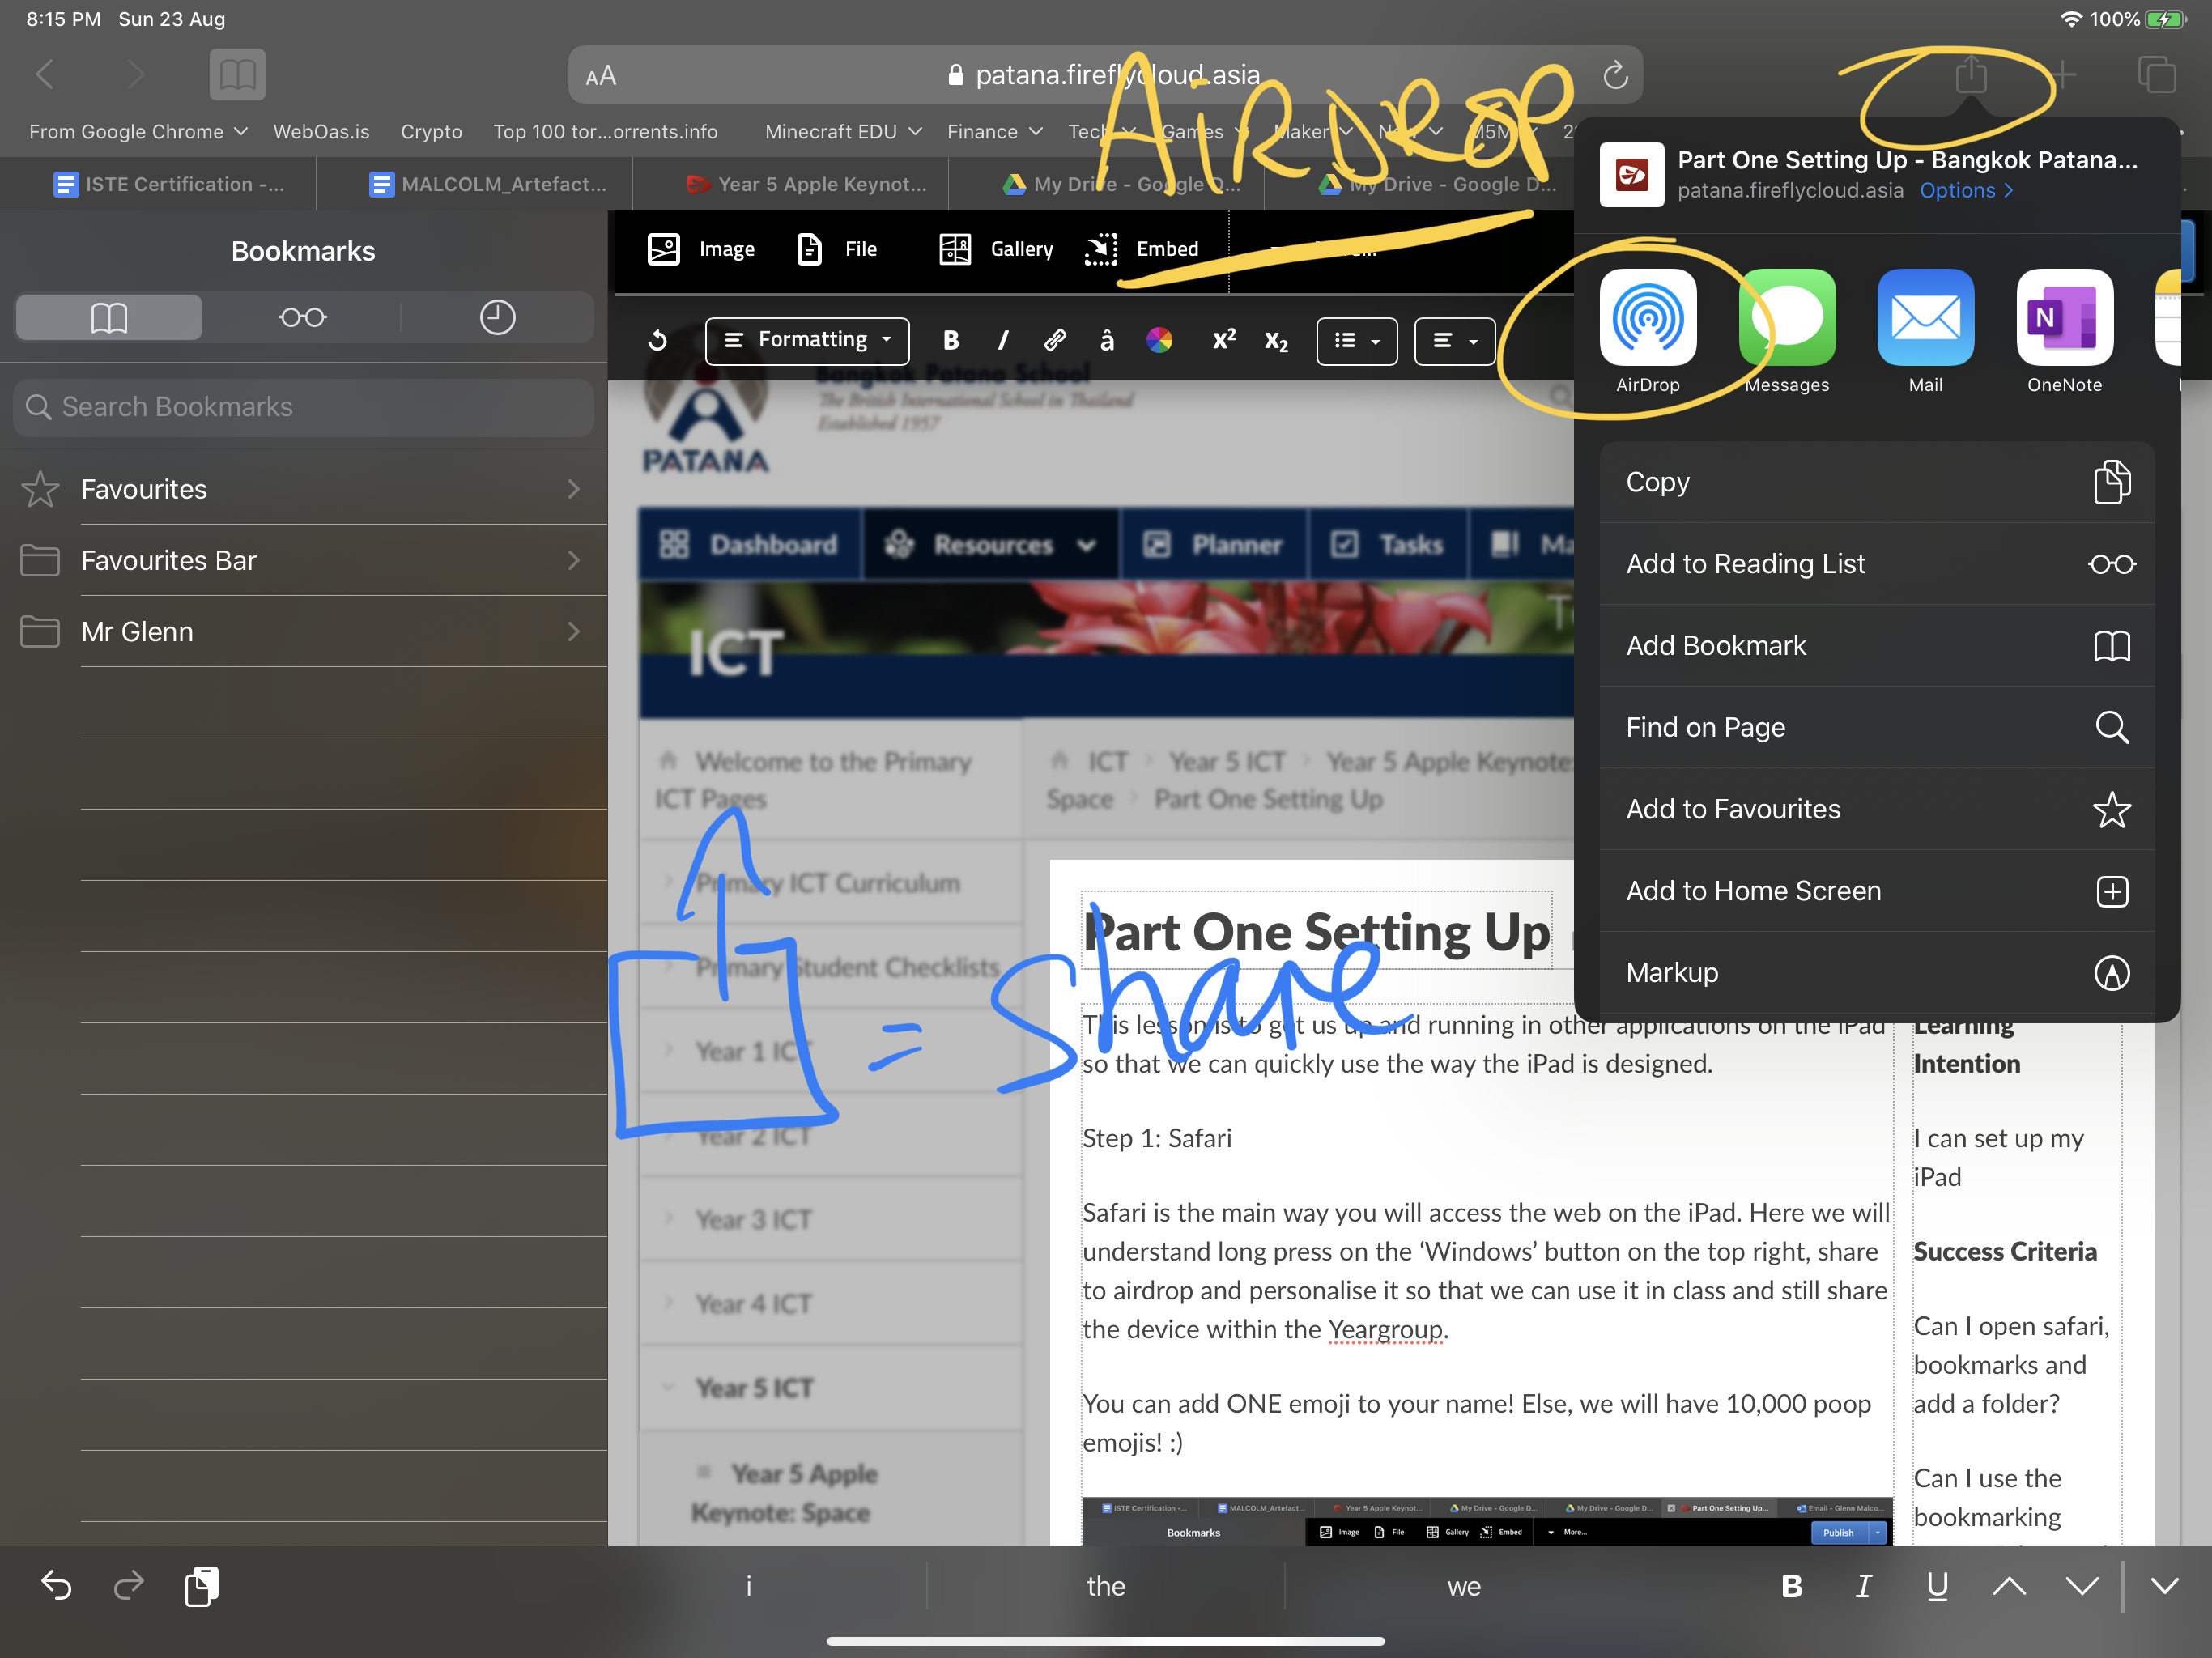This screenshot has height=1658, width=2212.
Task: Tap the keyboard bar undo arrow
Action: (x=56, y=1585)
